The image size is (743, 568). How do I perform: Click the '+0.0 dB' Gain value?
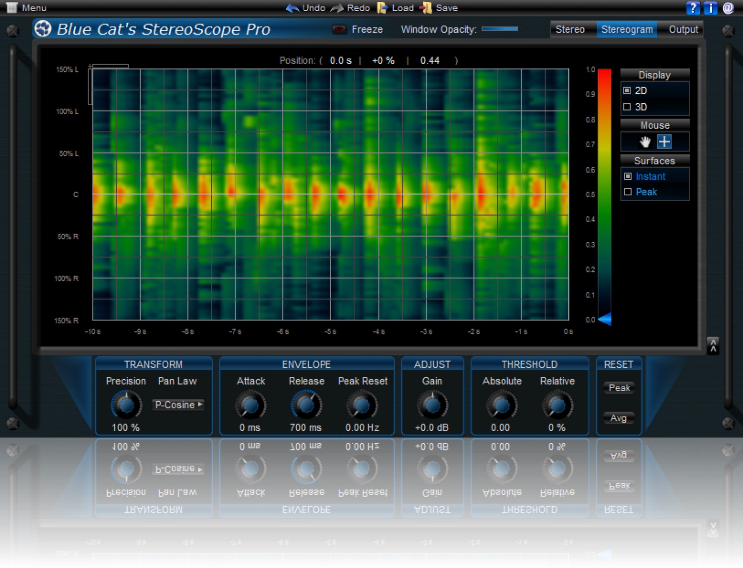click(432, 427)
